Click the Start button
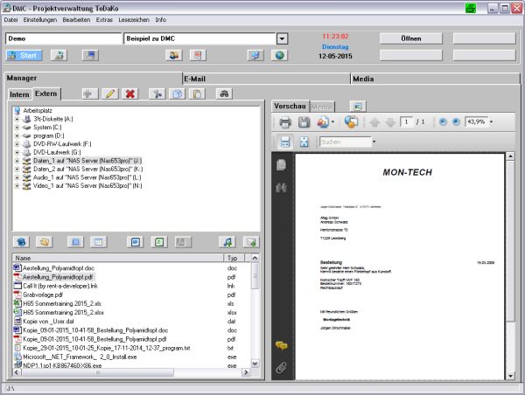The width and height of the screenshot is (525, 395). click(x=24, y=55)
